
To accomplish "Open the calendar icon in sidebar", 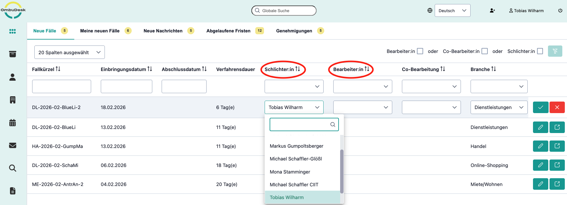I will 12,123.
